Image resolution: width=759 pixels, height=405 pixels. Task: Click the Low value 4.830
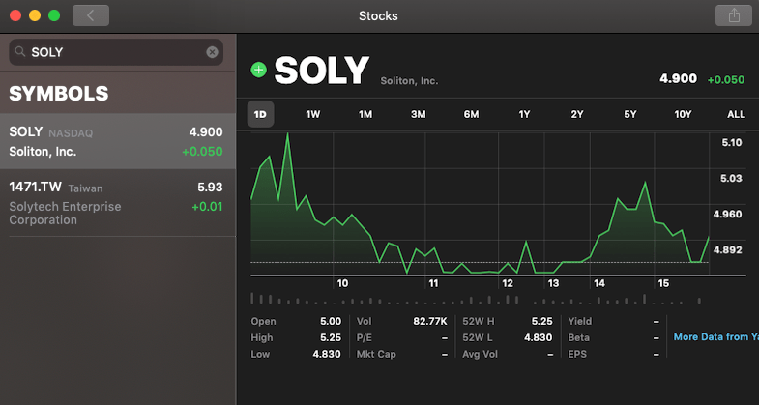tap(326, 354)
